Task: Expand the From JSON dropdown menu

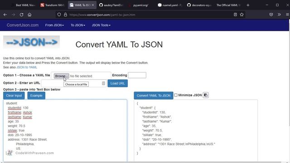Action: [54, 25]
